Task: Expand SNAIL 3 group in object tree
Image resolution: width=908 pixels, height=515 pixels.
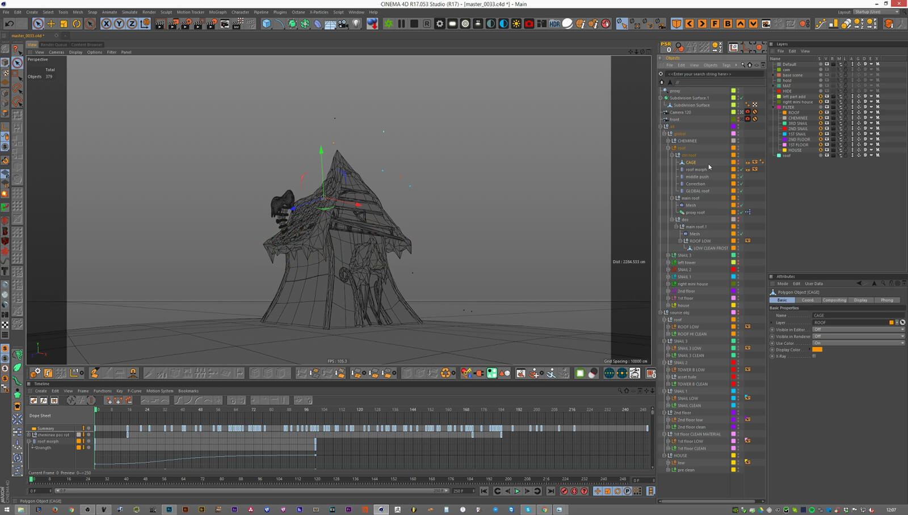Action: pyautogui.click(x=668, y=255)
